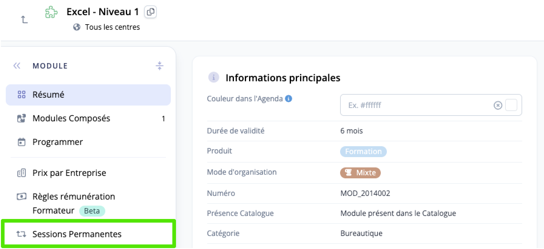Copy the module title with the duplicate icon
Image resolution: width=544 pixels, height=249 pixels.
click(150, 12)
